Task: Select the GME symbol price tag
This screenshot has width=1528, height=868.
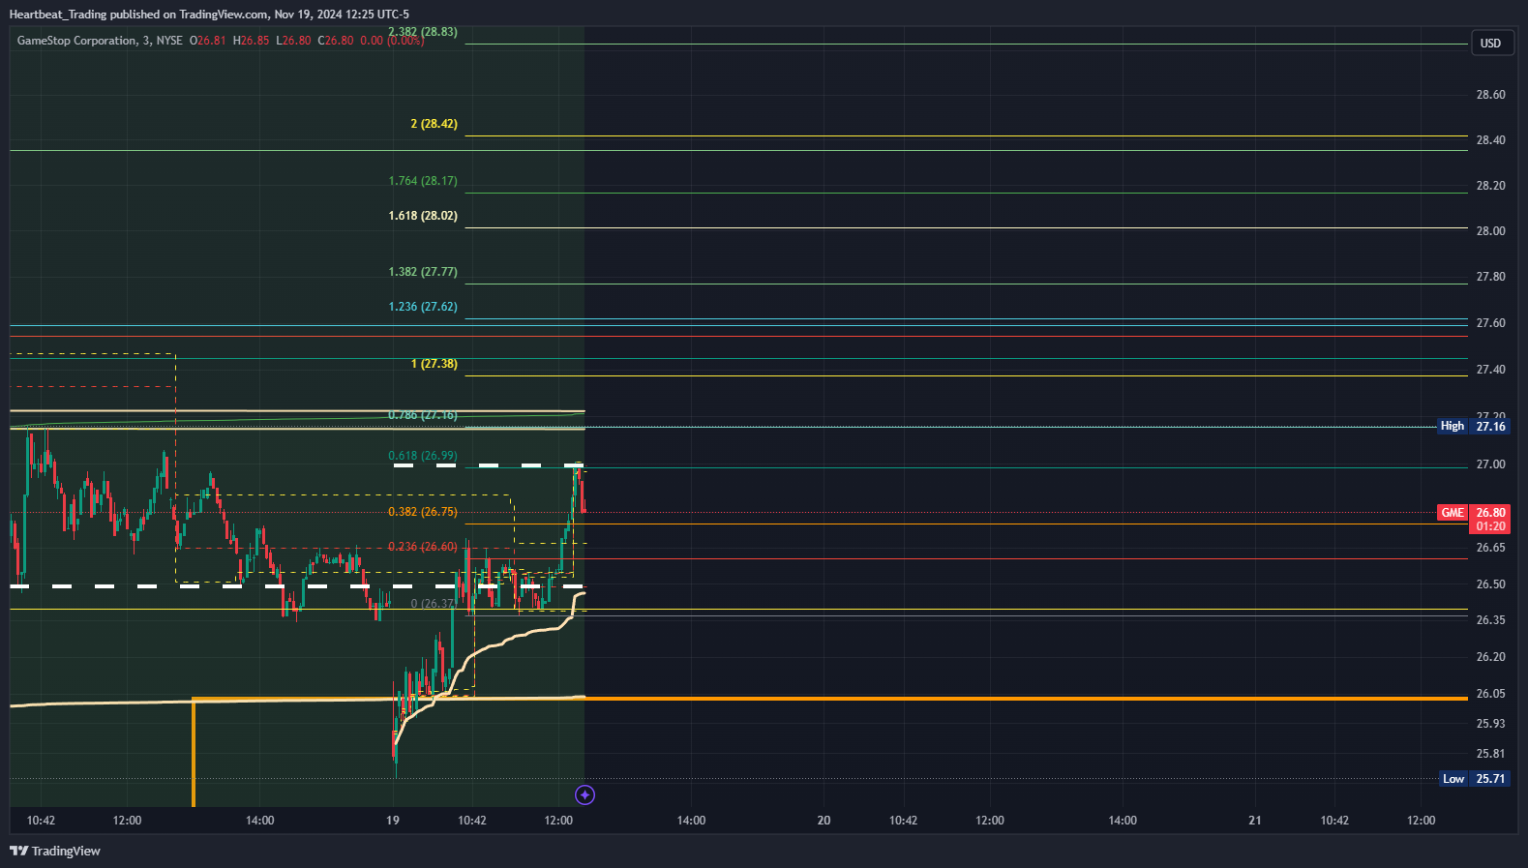Action: pos(1453,513)
